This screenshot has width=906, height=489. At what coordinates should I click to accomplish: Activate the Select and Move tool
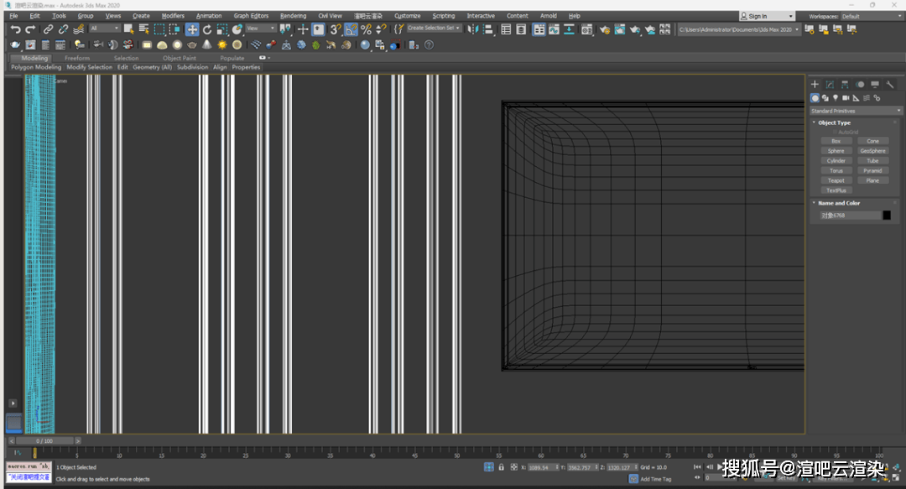[x=192, y=29]
